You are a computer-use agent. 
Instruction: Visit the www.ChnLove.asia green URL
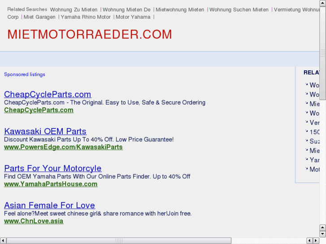[x=34, y=221]
